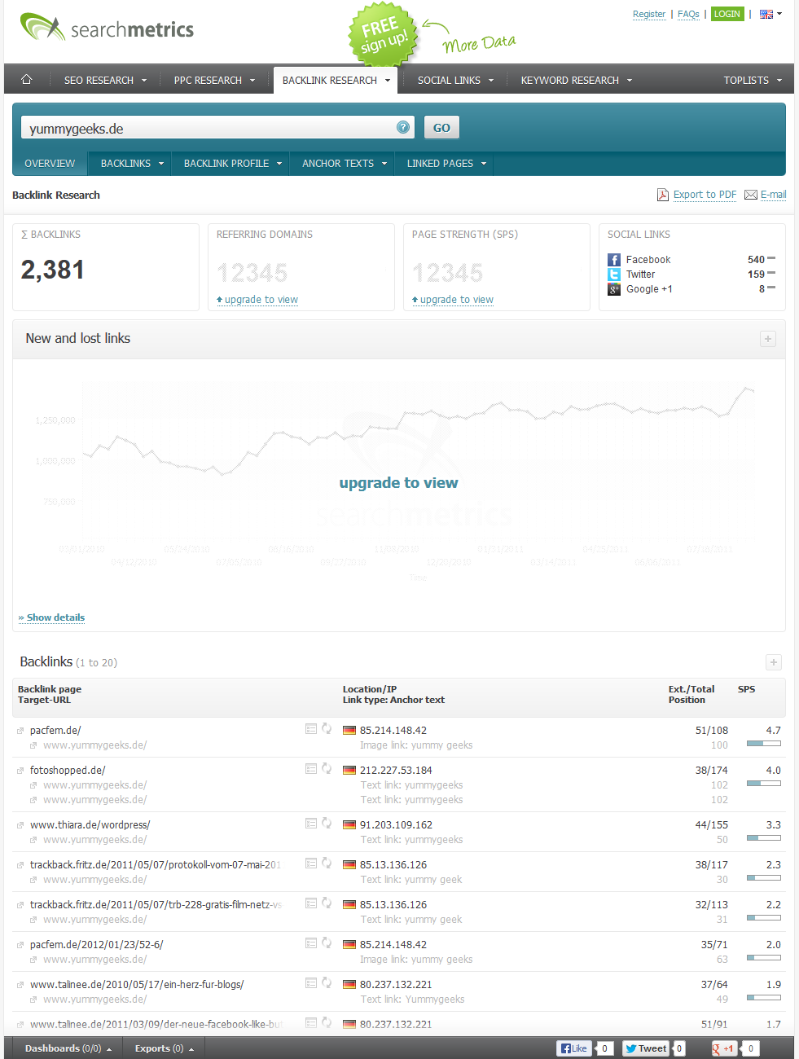Click the Register link
Viewport: 799px width, 1059px height.
tap(649, 14)
